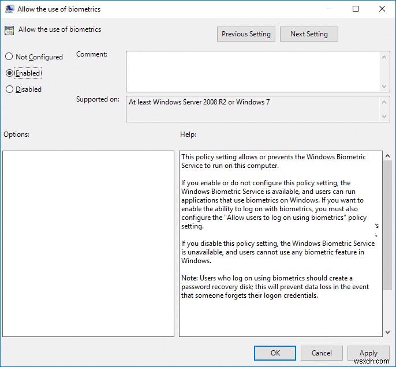Click the policy setting icon beside heading
Screen dimensions: 396x367
(9, 30)
